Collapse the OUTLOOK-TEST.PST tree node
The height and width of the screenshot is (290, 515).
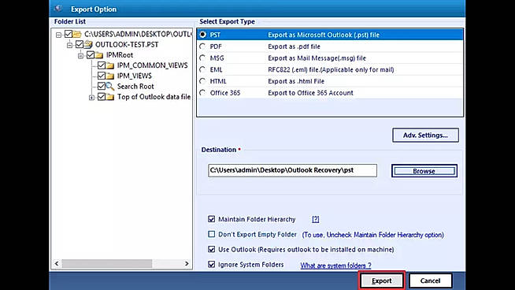[x=69, y=45]
